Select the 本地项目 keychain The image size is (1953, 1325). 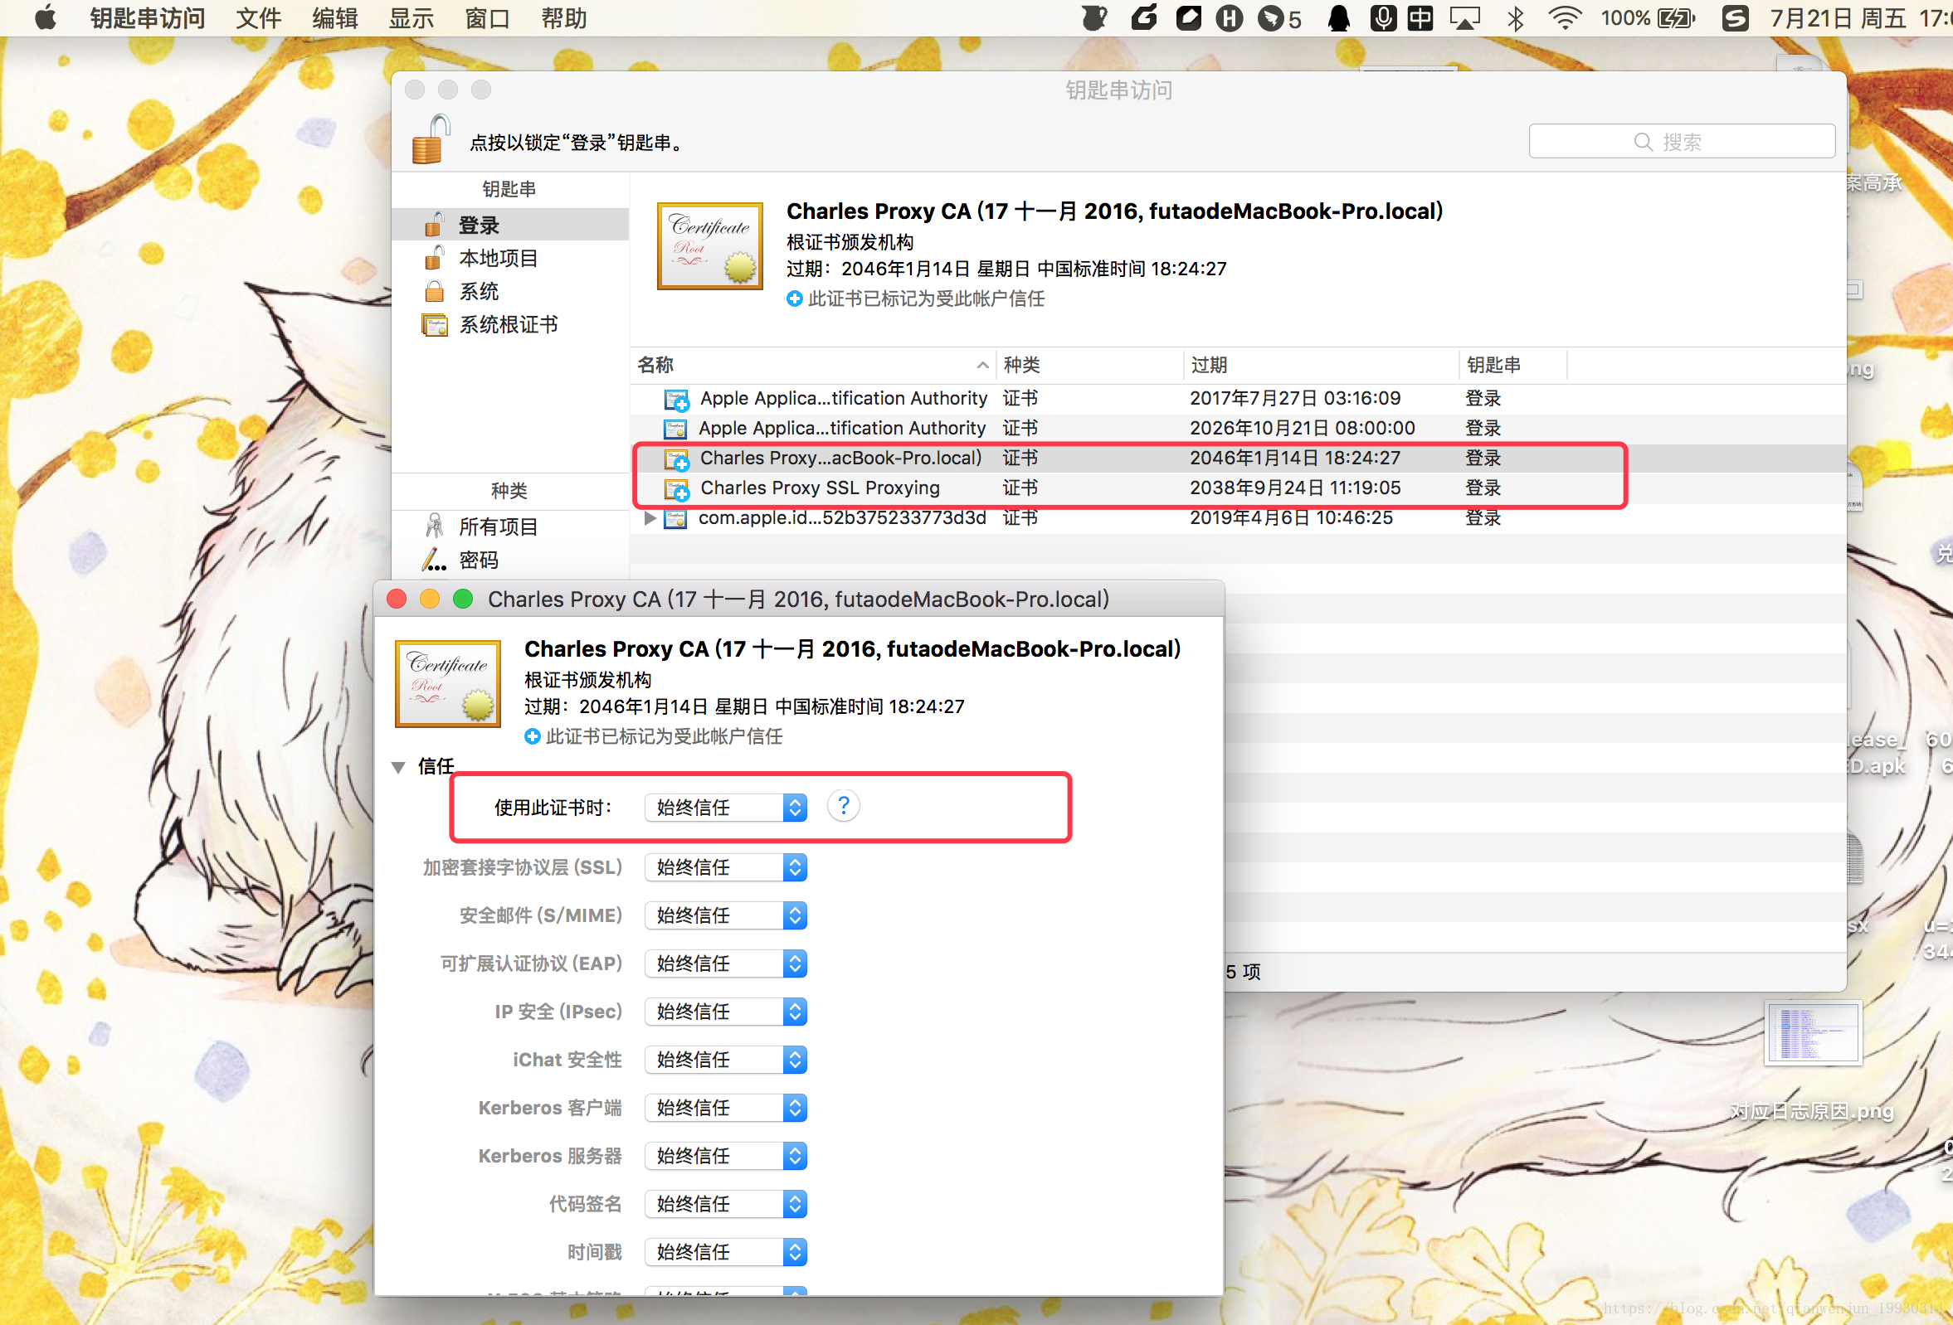coord(510,258)
